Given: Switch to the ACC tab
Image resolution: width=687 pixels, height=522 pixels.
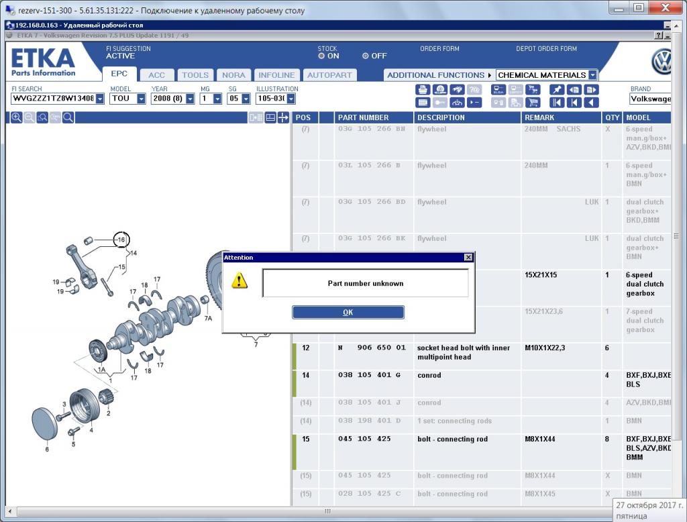Looking at the screenshot, I should tap(156, 75).
